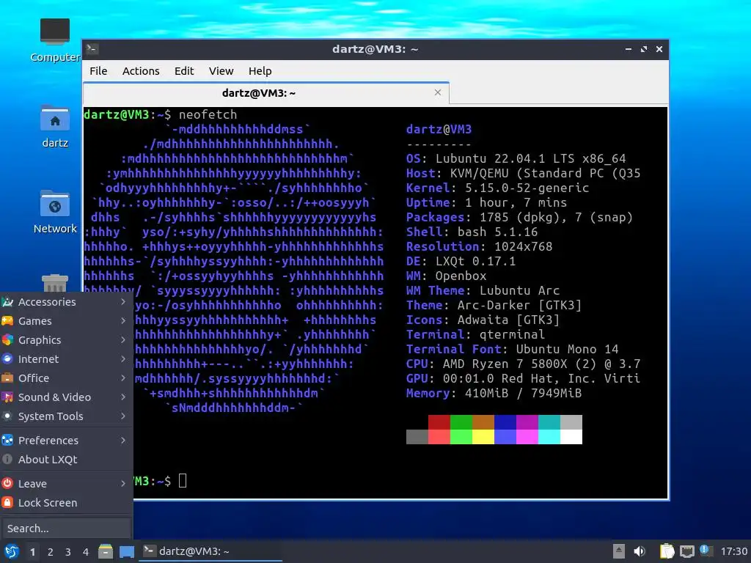Screen dimensions: 751x563
Task: Open the network status tray icon
Action: click(x=686, y=551)
